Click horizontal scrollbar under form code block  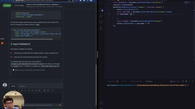click(32, 39)
